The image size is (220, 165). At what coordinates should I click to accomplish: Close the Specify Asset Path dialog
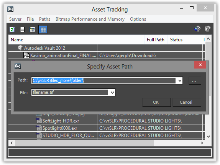click(200, 65)
